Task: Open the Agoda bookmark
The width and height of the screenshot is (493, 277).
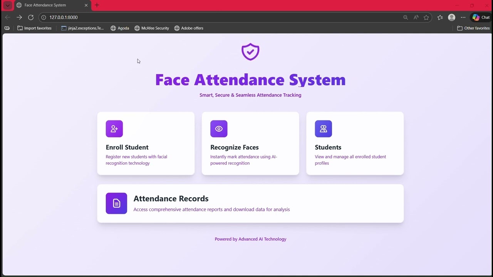Action: point(120,28)
